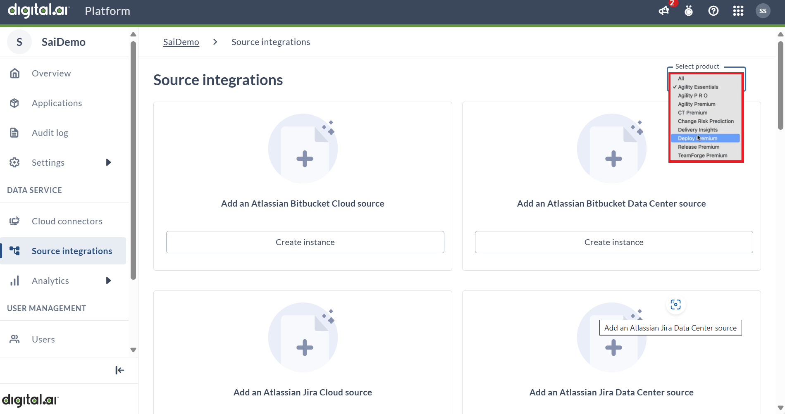Click the S account avatar circle
The height and width of the screenshot is (414, 785).
19,42
